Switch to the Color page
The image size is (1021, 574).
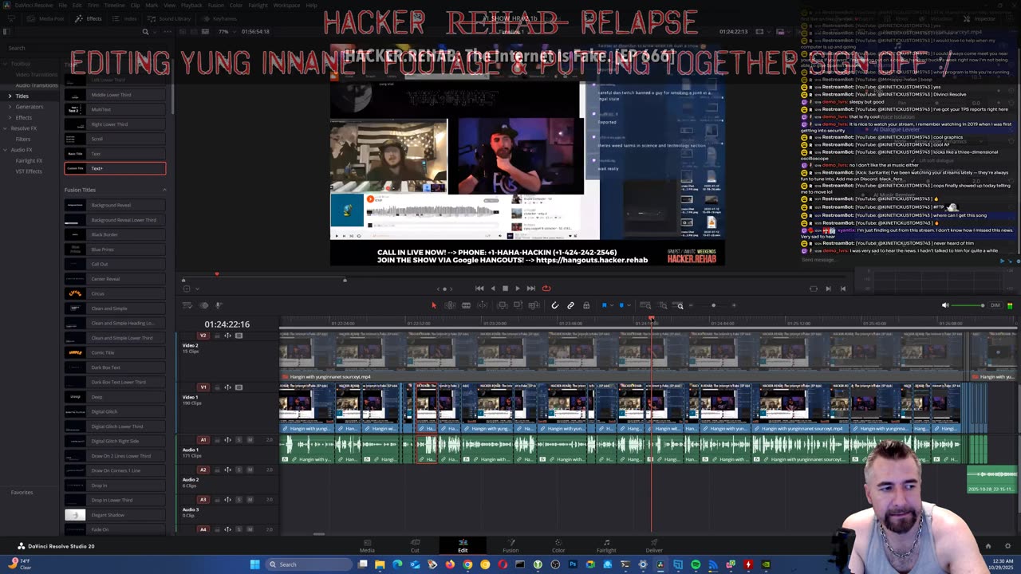tap(558, 545)
